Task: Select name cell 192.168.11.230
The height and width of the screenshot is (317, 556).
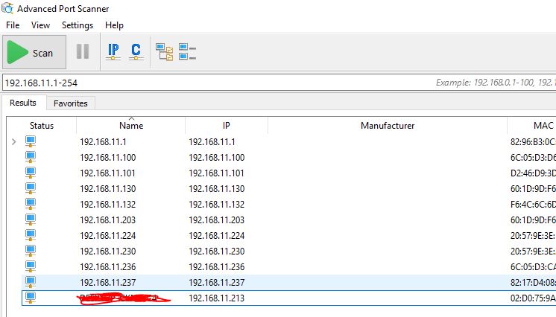Action: pos(108,251)
